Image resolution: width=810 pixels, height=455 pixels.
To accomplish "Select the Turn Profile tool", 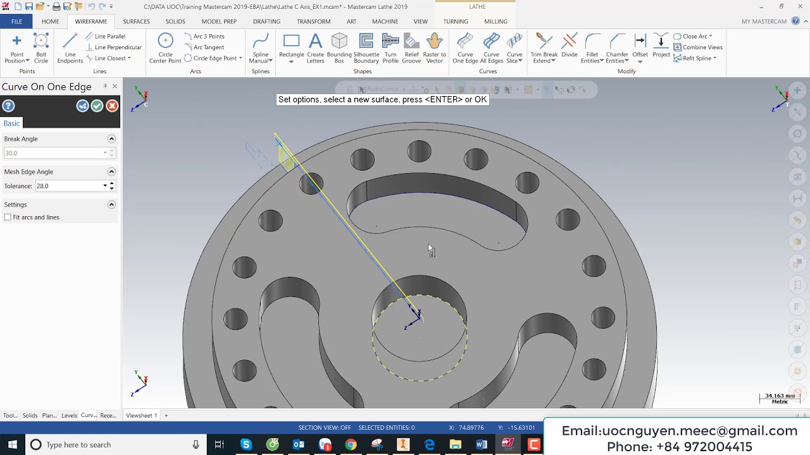I will click(390, 49).
